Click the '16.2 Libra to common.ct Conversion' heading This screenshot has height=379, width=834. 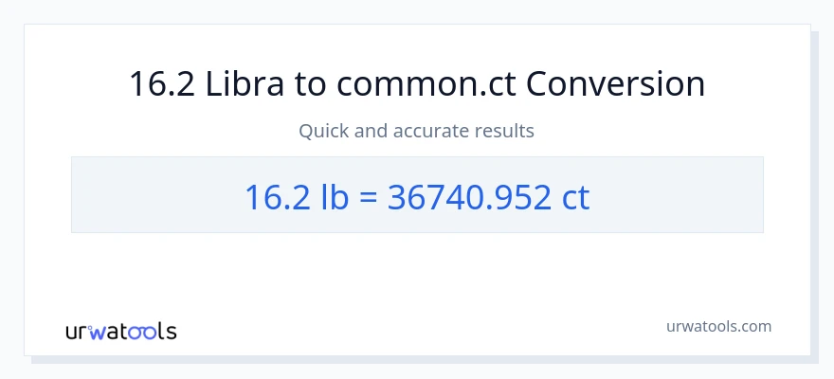click(x=417, y=84)
